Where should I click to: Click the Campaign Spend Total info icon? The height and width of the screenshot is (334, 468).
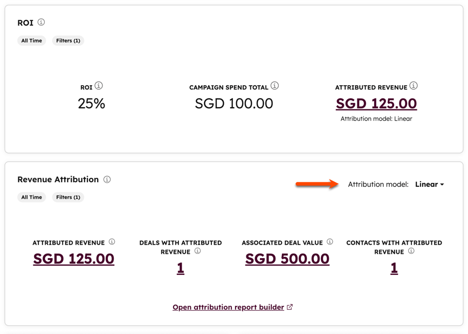274,85
